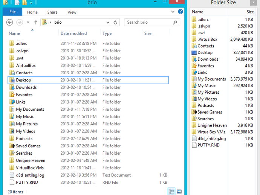Switch to large thumbnails view button

(x=179, y=192)
